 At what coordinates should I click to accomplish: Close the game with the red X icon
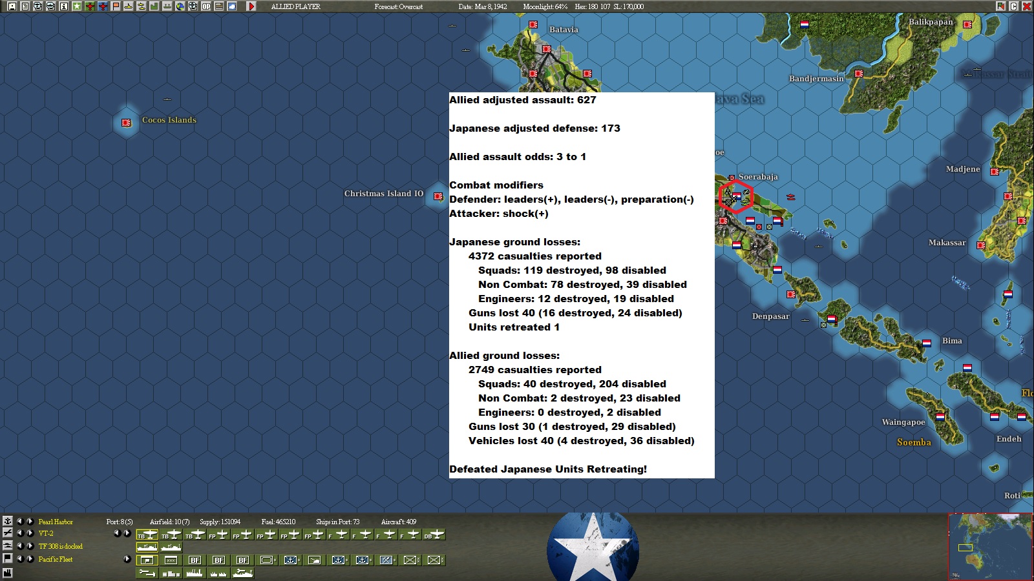[x=1026, y=6]
